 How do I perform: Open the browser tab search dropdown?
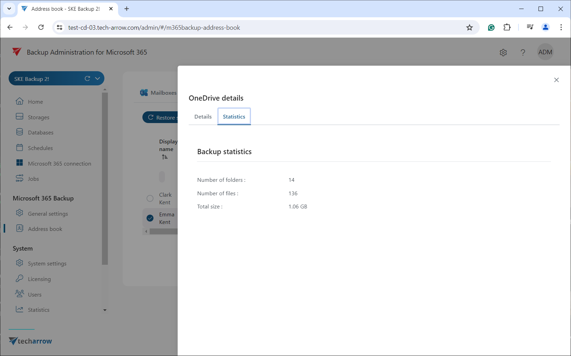point(9,9)
